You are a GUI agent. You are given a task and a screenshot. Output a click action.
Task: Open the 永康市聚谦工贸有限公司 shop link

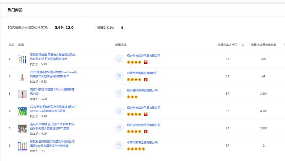pos(142,142)
